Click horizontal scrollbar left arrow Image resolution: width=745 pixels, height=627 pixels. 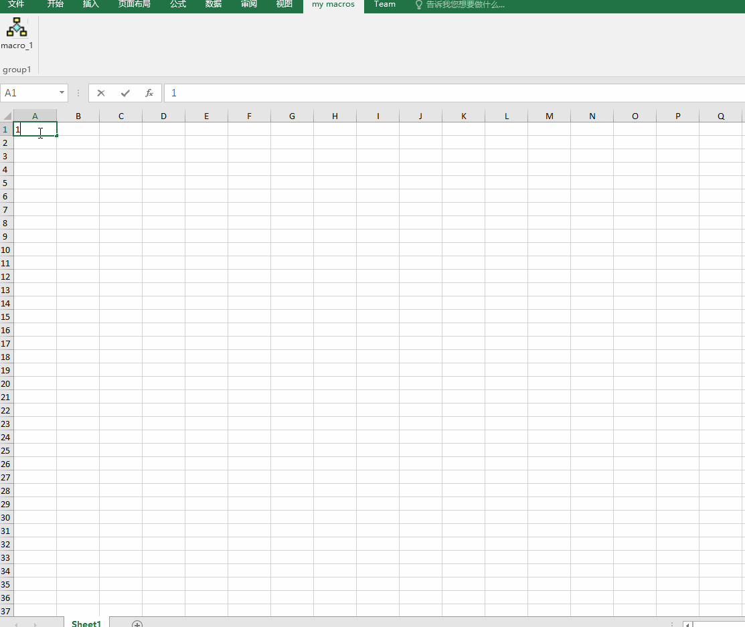coord(687,624)
